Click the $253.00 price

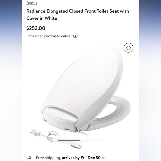[36, 28]
